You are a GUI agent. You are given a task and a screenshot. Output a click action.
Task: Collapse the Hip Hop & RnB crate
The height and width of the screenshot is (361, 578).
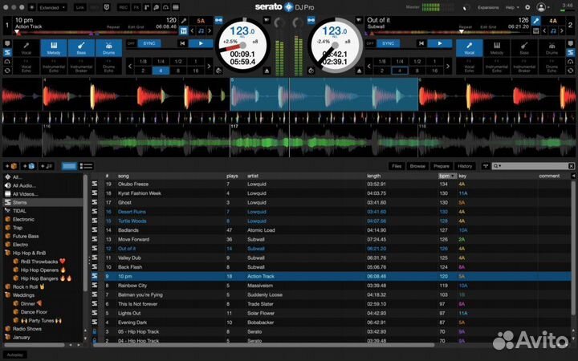pyautogui.click(x=7, y=253)
